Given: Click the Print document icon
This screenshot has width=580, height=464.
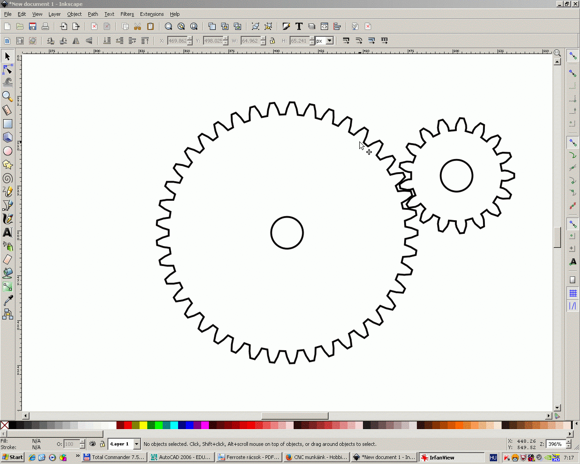Looking at the screenshot, I should [x=45, y=26].
